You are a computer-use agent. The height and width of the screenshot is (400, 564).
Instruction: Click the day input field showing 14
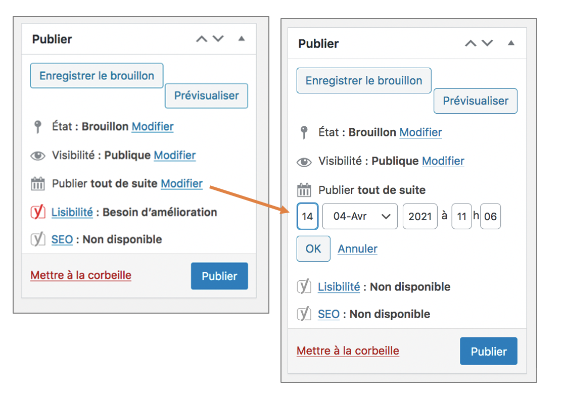(x=307, y=216)
